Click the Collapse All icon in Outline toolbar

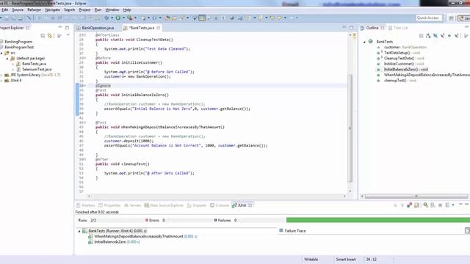pyautogui.click(x=421, y=36)
